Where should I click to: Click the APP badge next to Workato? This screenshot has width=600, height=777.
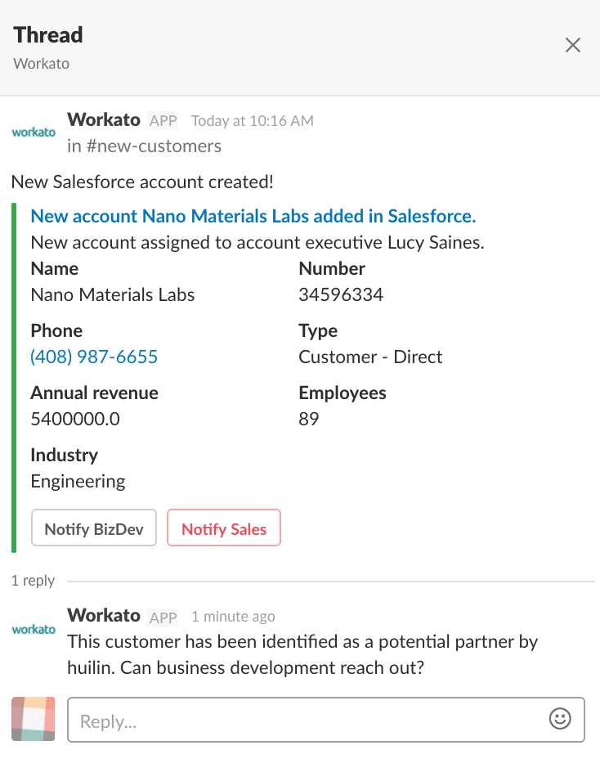point(163,120)
